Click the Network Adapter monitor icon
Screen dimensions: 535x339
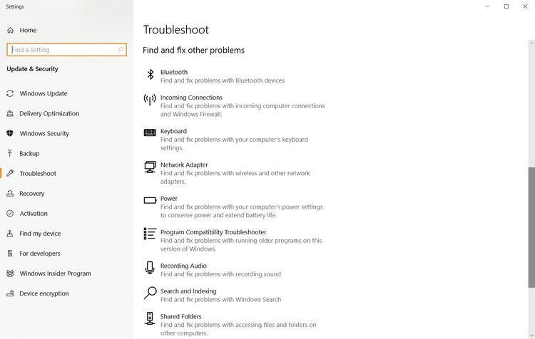tap(150, 167)
